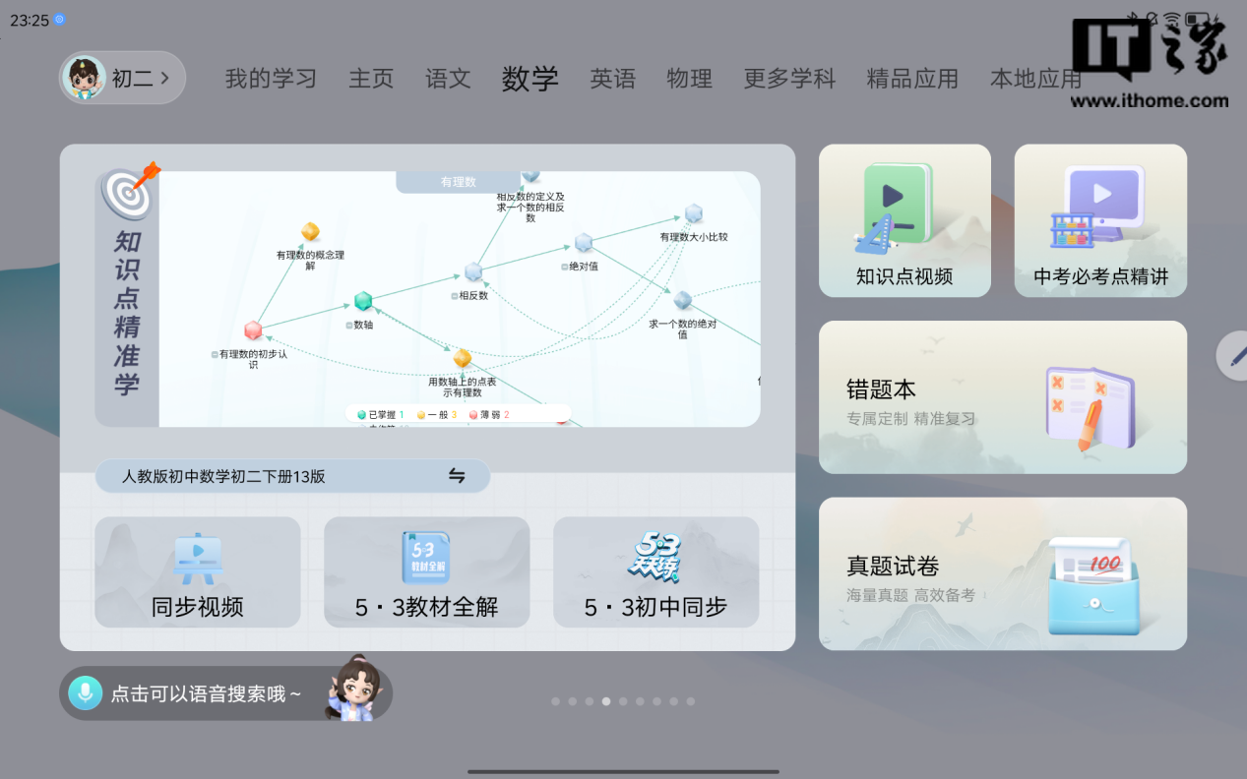The image size is (1247, 779).
Task: Tap the microphone voice search icon
Action: [x=85, y=693]
